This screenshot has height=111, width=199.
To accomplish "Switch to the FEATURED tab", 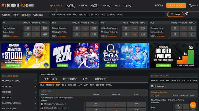I will [x=50, y=79].
